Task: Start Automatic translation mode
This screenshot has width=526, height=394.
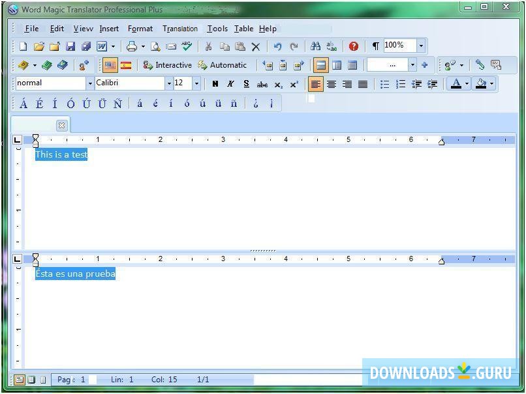Action: point(223,65)
